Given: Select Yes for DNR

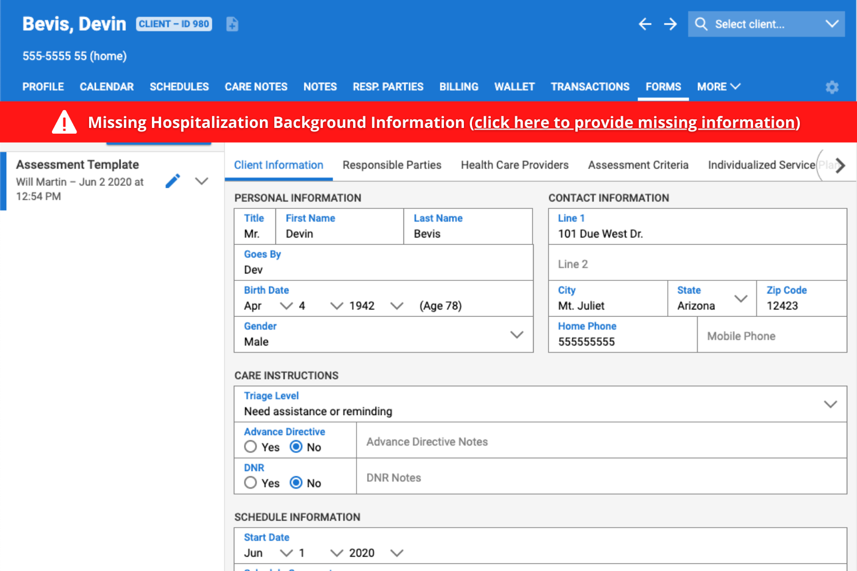Looking at the screenshot, I should point(250,482).
